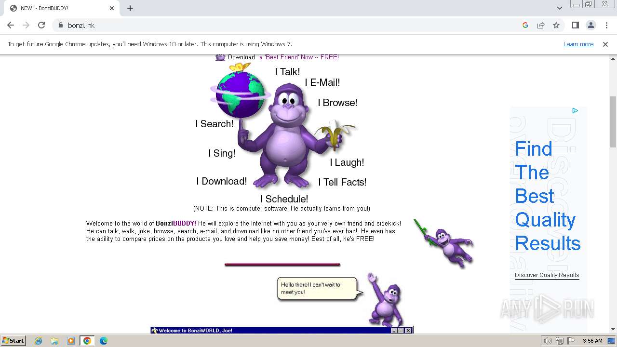Reload the bonzi.link page
The width and height of the screenshot is (617, 347).
click(x=41, y=25)
